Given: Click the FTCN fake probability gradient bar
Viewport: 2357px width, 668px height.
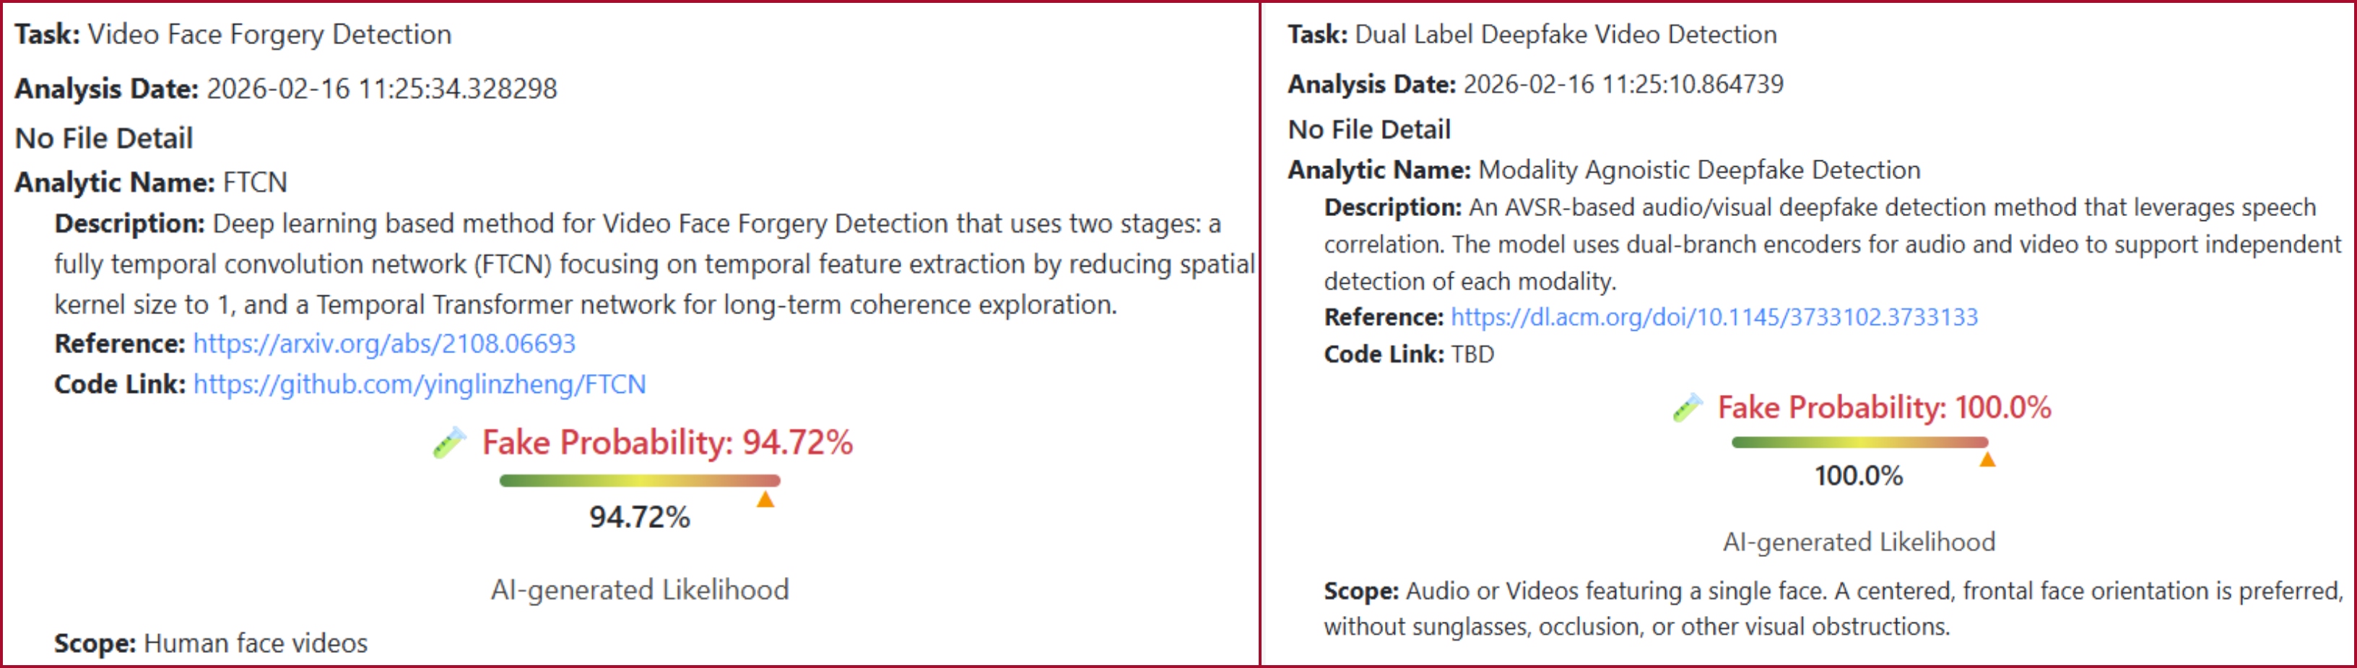Looking at the screenshot, I should (x=640, y=480).
